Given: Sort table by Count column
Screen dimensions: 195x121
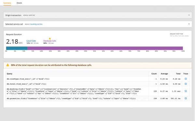Looking at the screenshot, I should pyautogui.click(x=154, y=74).
